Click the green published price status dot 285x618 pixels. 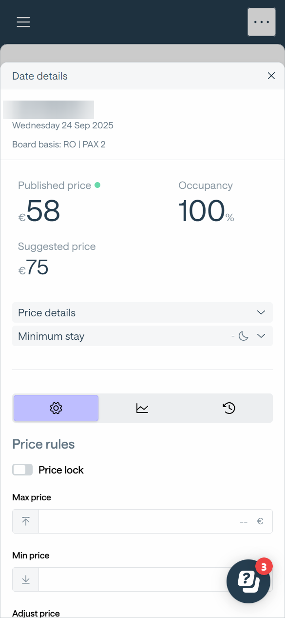coord(97,185)
